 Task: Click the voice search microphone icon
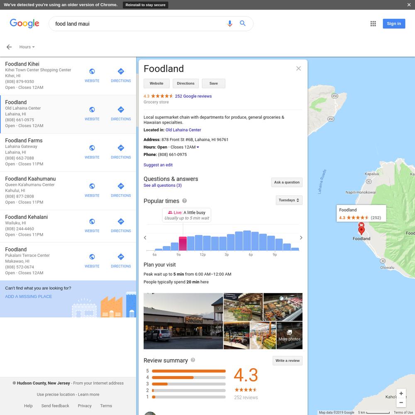230,24
